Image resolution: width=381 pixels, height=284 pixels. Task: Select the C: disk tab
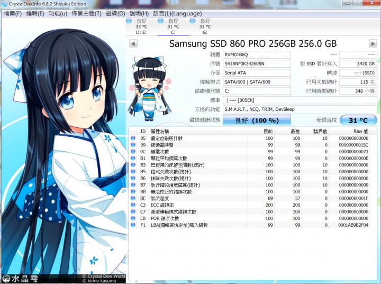[173, 26]
